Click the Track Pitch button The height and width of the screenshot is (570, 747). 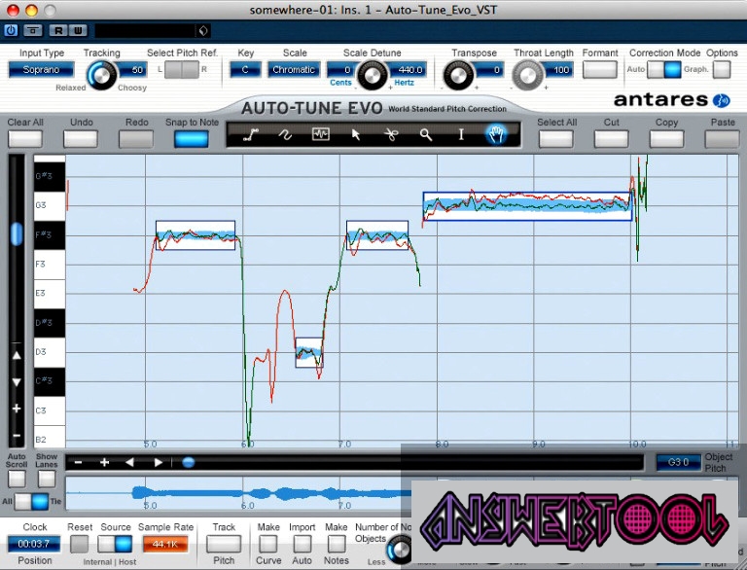(x=224, y=544)
